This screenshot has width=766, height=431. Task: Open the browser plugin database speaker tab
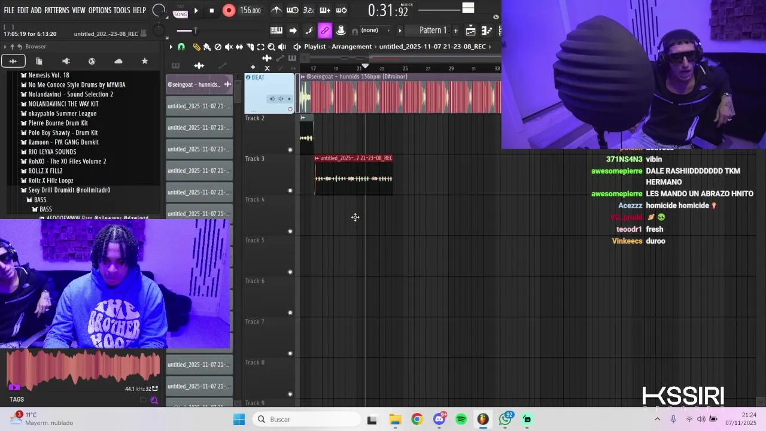66,61
